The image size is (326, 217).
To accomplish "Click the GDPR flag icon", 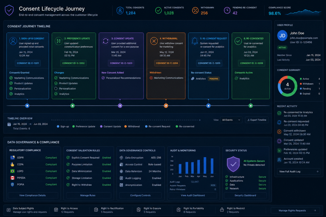I will 12,158.
